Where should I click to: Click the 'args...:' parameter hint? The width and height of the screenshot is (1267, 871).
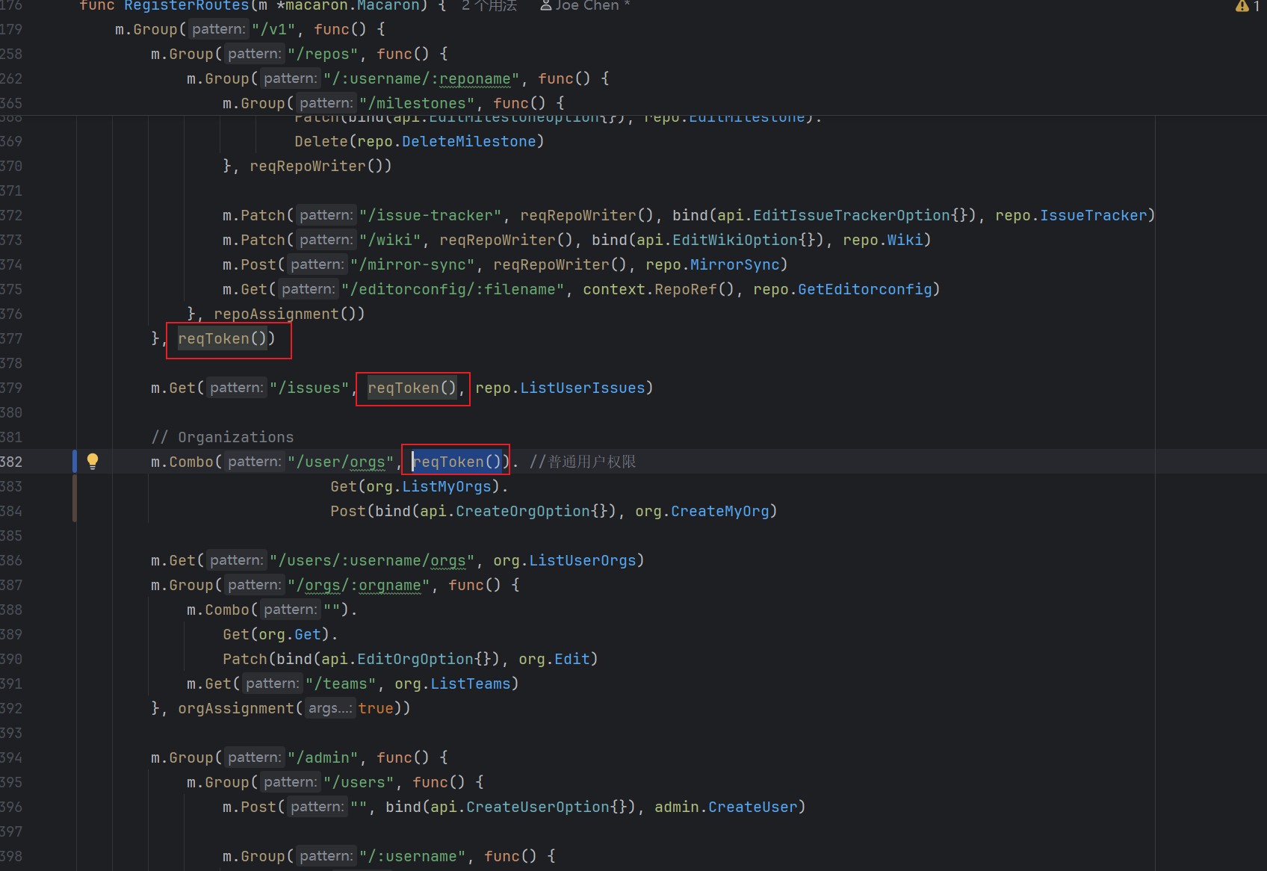point(329,708)
